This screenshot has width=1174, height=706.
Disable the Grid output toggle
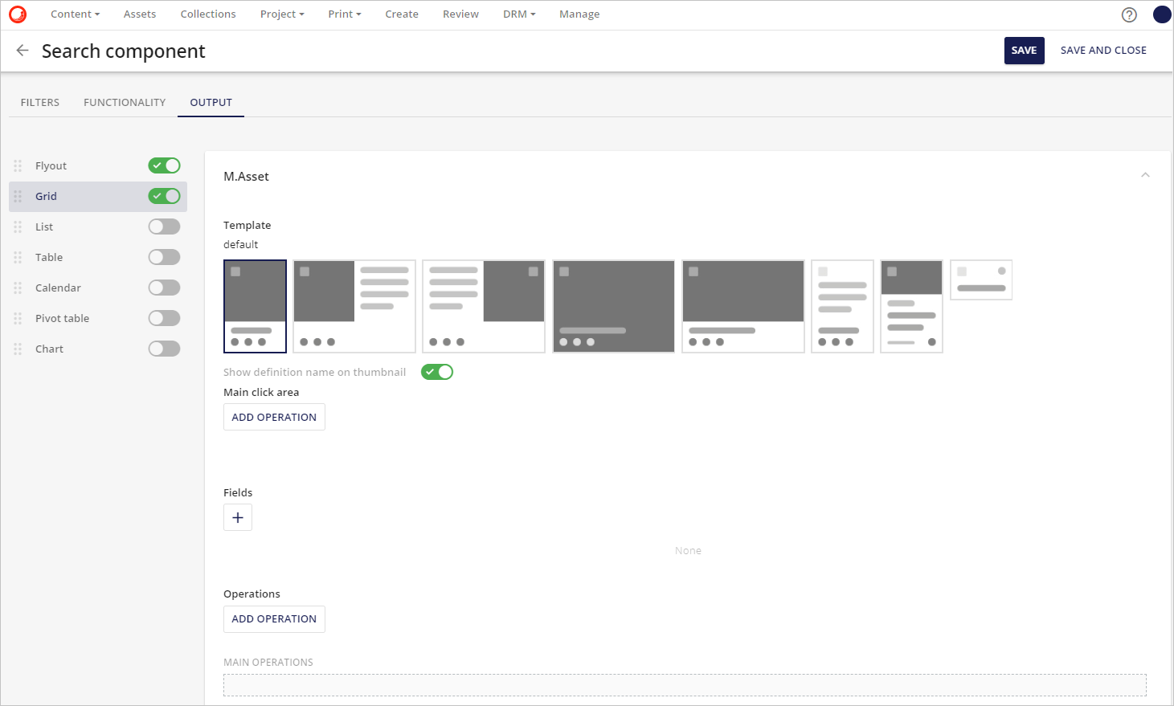164,196
